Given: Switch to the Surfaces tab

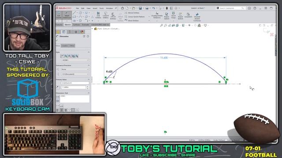Looking at the screenshot, I should pos(76,25).
